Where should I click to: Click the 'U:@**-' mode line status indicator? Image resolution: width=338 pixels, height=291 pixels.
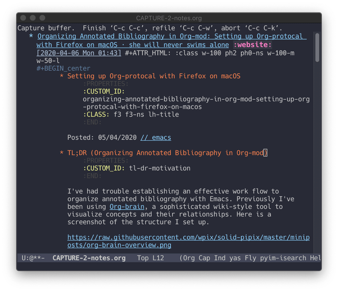(33, 258)
